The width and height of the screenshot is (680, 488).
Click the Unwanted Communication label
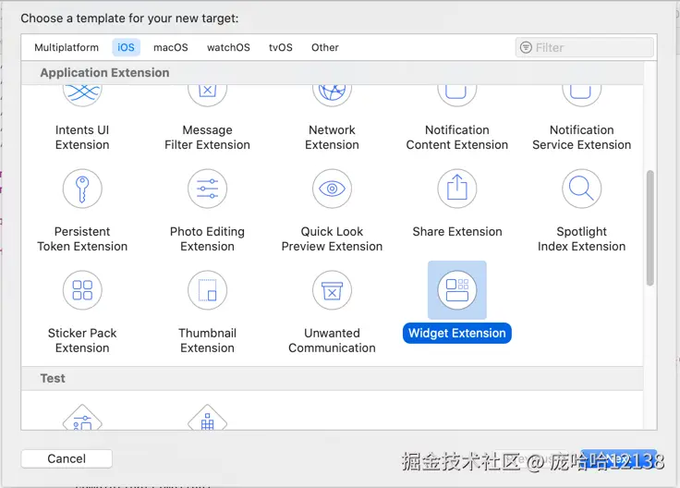pyautogui.click(x=333, y=340)
